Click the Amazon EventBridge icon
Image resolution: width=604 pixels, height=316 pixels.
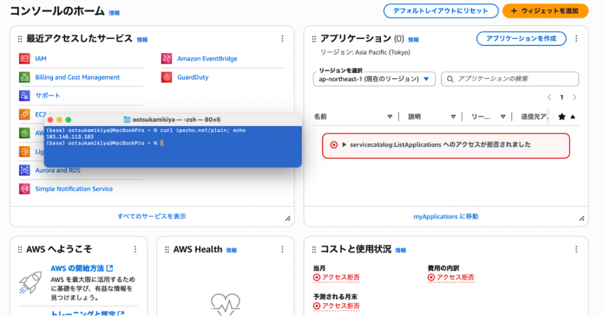point(166,58)
